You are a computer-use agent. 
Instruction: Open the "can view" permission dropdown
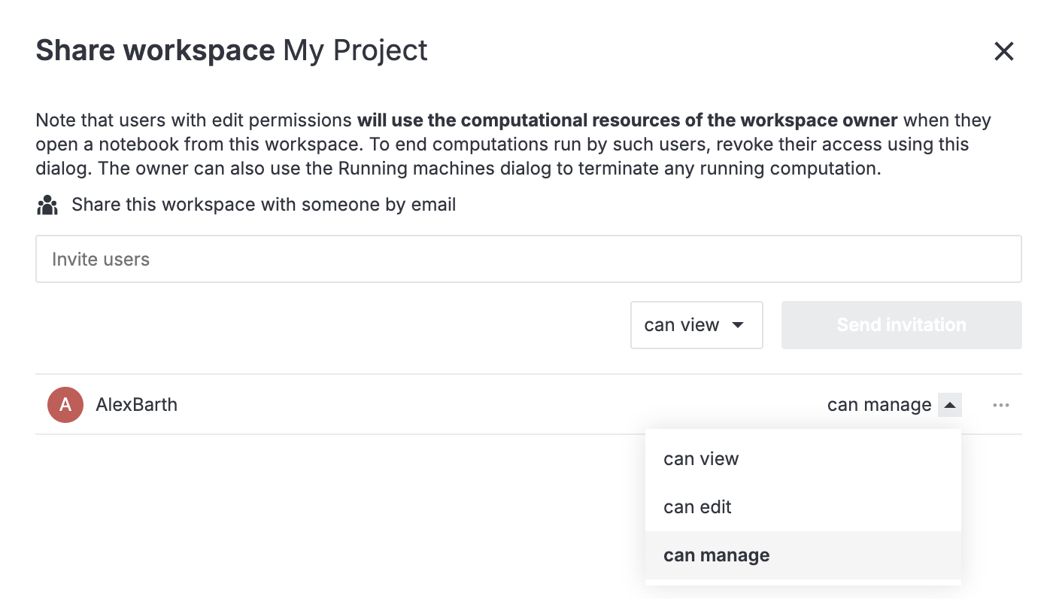click(696, 325)
